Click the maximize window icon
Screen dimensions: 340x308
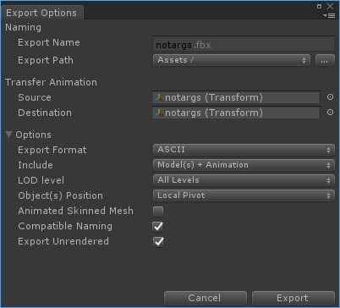point(319,6)
